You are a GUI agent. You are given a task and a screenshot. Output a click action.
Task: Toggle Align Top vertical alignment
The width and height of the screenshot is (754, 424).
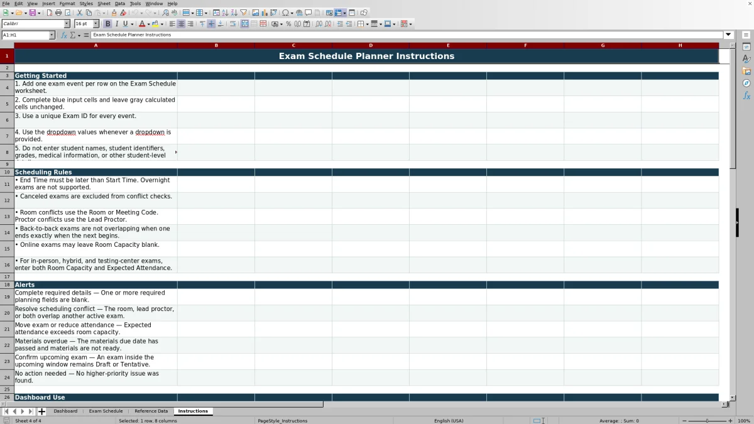202,24
